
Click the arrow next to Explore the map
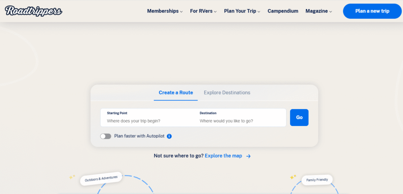coord(248,156)
